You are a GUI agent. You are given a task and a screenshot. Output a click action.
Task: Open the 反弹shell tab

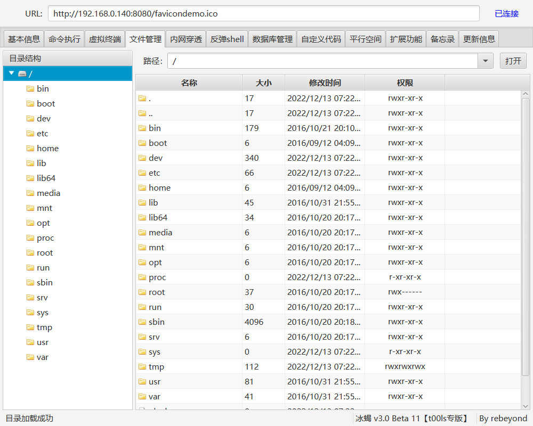coord(227,39)
